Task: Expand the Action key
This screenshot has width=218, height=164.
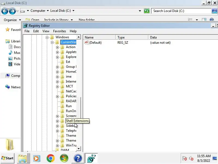Action: coord(57,47)
